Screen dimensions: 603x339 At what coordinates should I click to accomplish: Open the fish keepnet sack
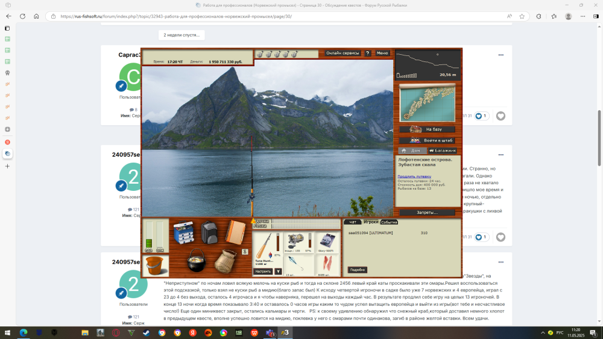click(x=224, y=261)
